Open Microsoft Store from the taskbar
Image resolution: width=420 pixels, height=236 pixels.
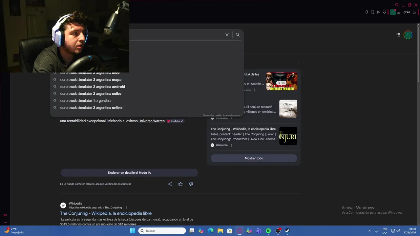(x=230, y=231)
